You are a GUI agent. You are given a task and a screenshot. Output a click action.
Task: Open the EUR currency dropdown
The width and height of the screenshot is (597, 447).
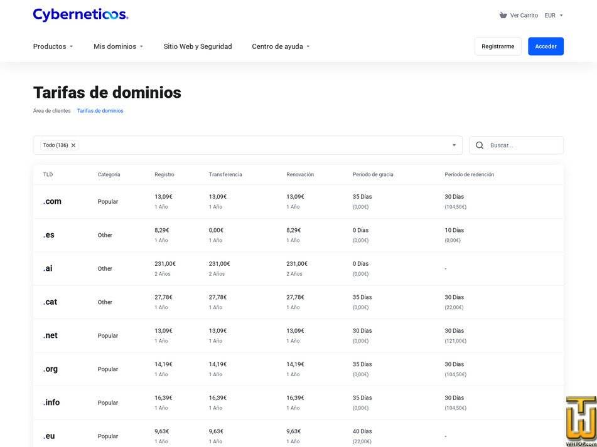click(x=554, y=15)
